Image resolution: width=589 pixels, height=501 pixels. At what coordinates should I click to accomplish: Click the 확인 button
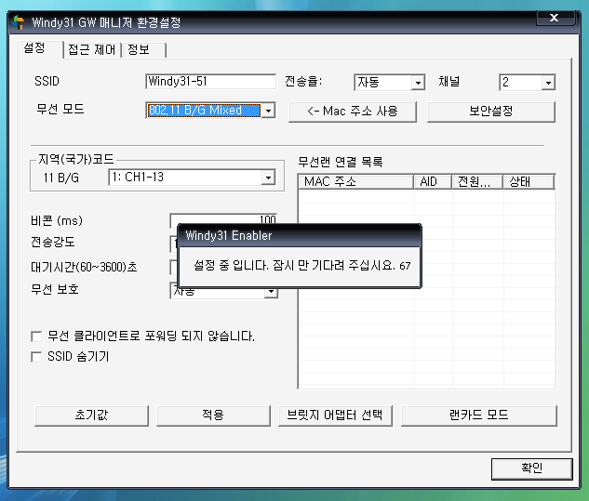tap(532, 468)
